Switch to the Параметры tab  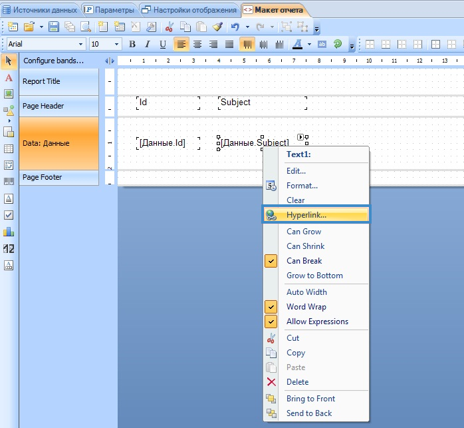pos(109,10)
